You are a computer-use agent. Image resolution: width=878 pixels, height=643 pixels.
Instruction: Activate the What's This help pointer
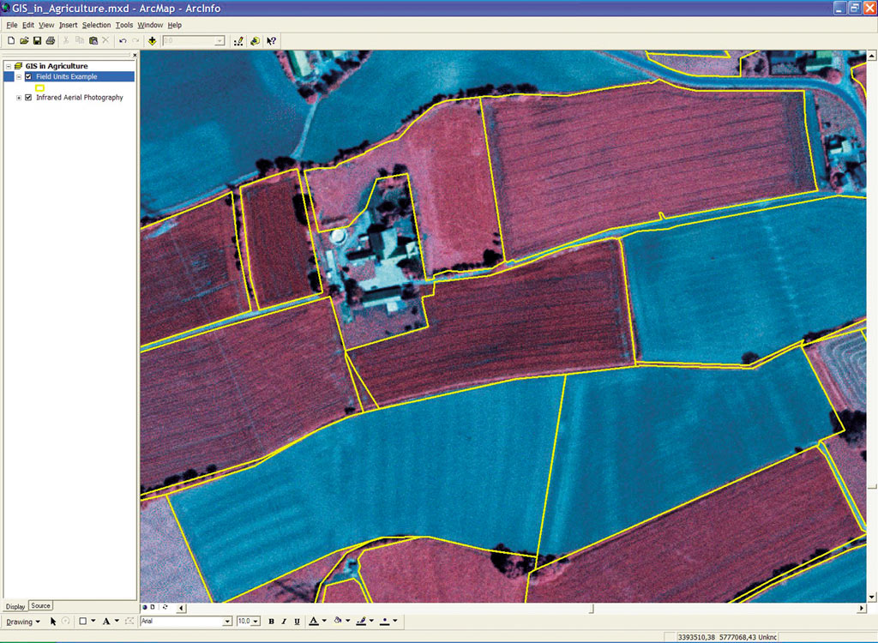(272, 41)
